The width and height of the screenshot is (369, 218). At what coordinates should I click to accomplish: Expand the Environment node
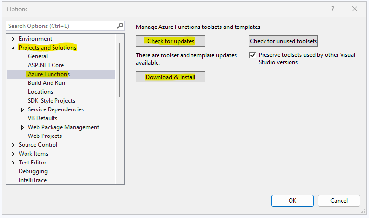pos(13,39)
